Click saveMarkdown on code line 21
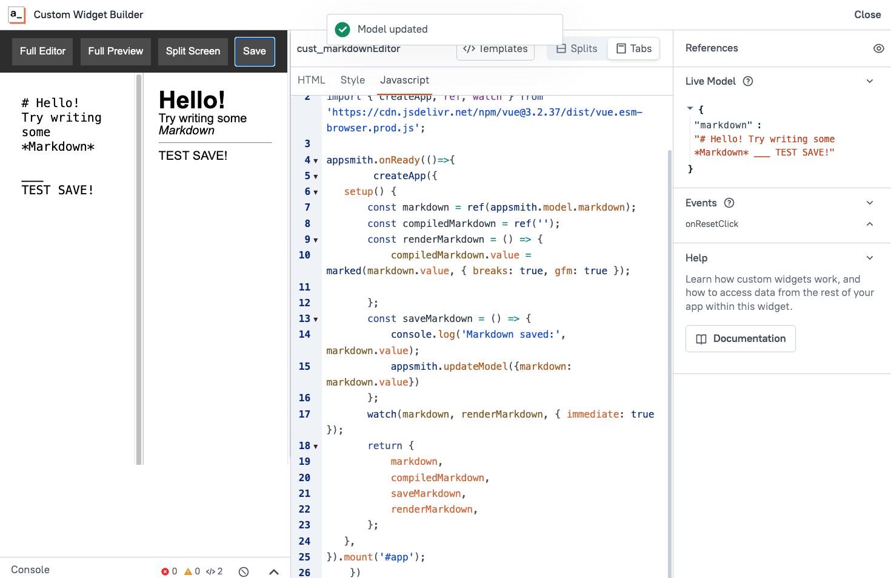 point(425,494)
